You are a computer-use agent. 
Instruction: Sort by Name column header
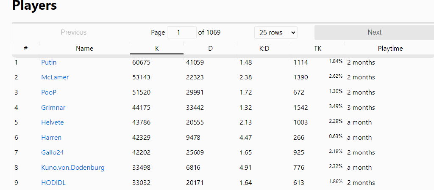[x=84, y=49]
